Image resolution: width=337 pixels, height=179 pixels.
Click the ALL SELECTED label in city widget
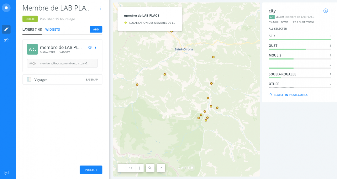[278, 29]
